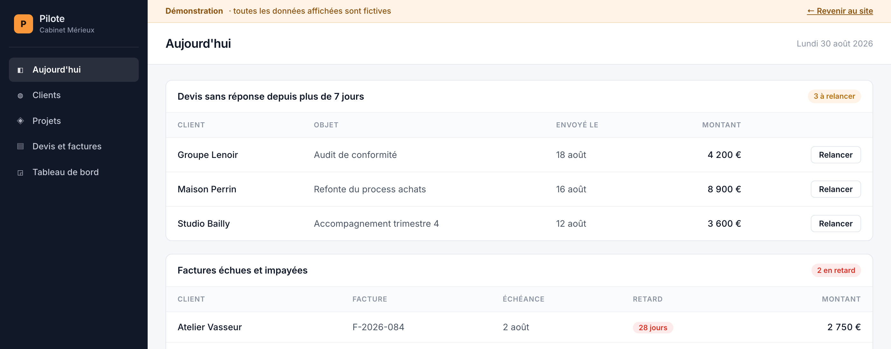Image resolution: width=891 pixels, height=349 pixels.
Task: Click the 'Échéance' column header
Action: [523, 299]
